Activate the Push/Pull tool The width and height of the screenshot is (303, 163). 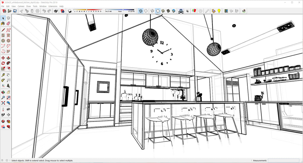pos(8,58)
